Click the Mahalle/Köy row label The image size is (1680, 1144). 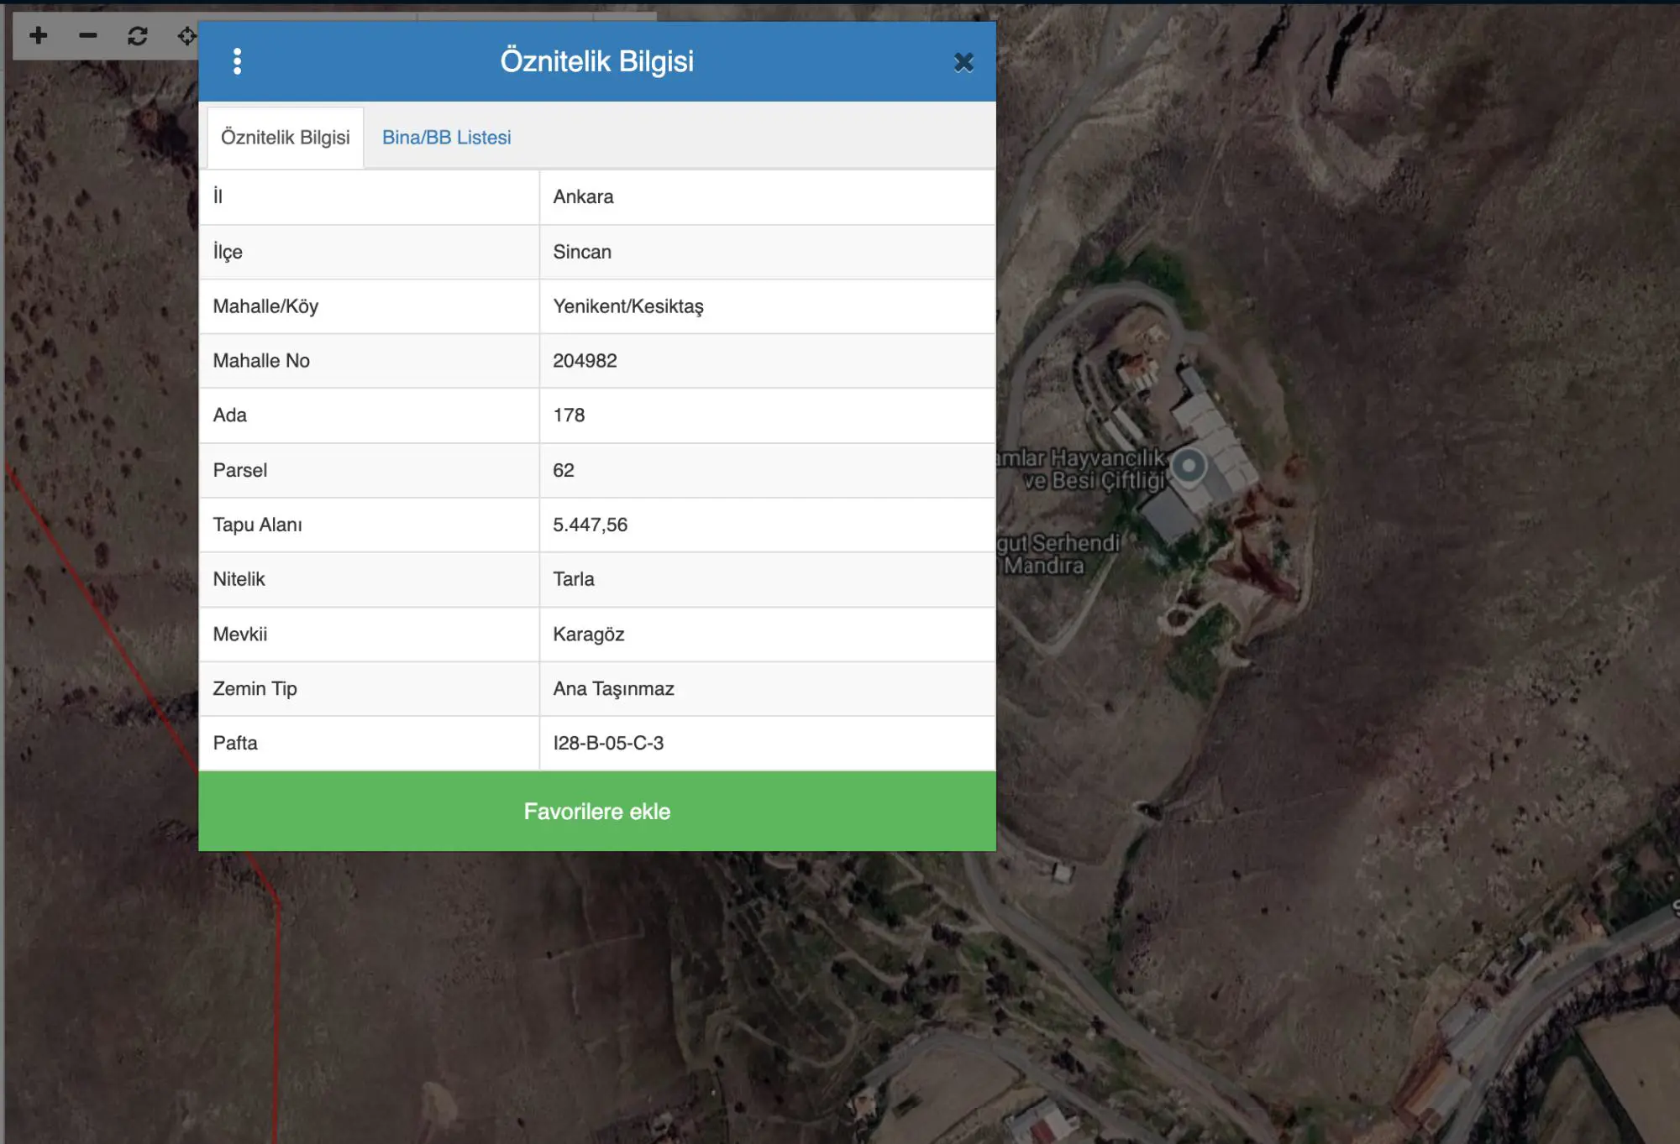265,306
